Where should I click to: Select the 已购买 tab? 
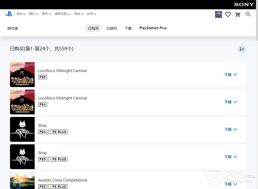click(x=93, y=28)
